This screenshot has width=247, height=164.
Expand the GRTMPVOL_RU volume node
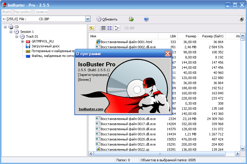point(22,41)
